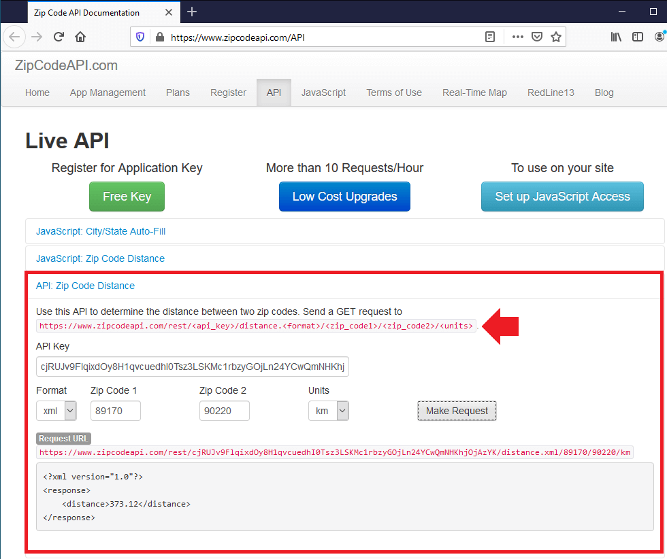667x559 pixels.
Task: Click 'More than 10 Requests/Hour' text
Action: pyautogui.click(x=344, y=168)
